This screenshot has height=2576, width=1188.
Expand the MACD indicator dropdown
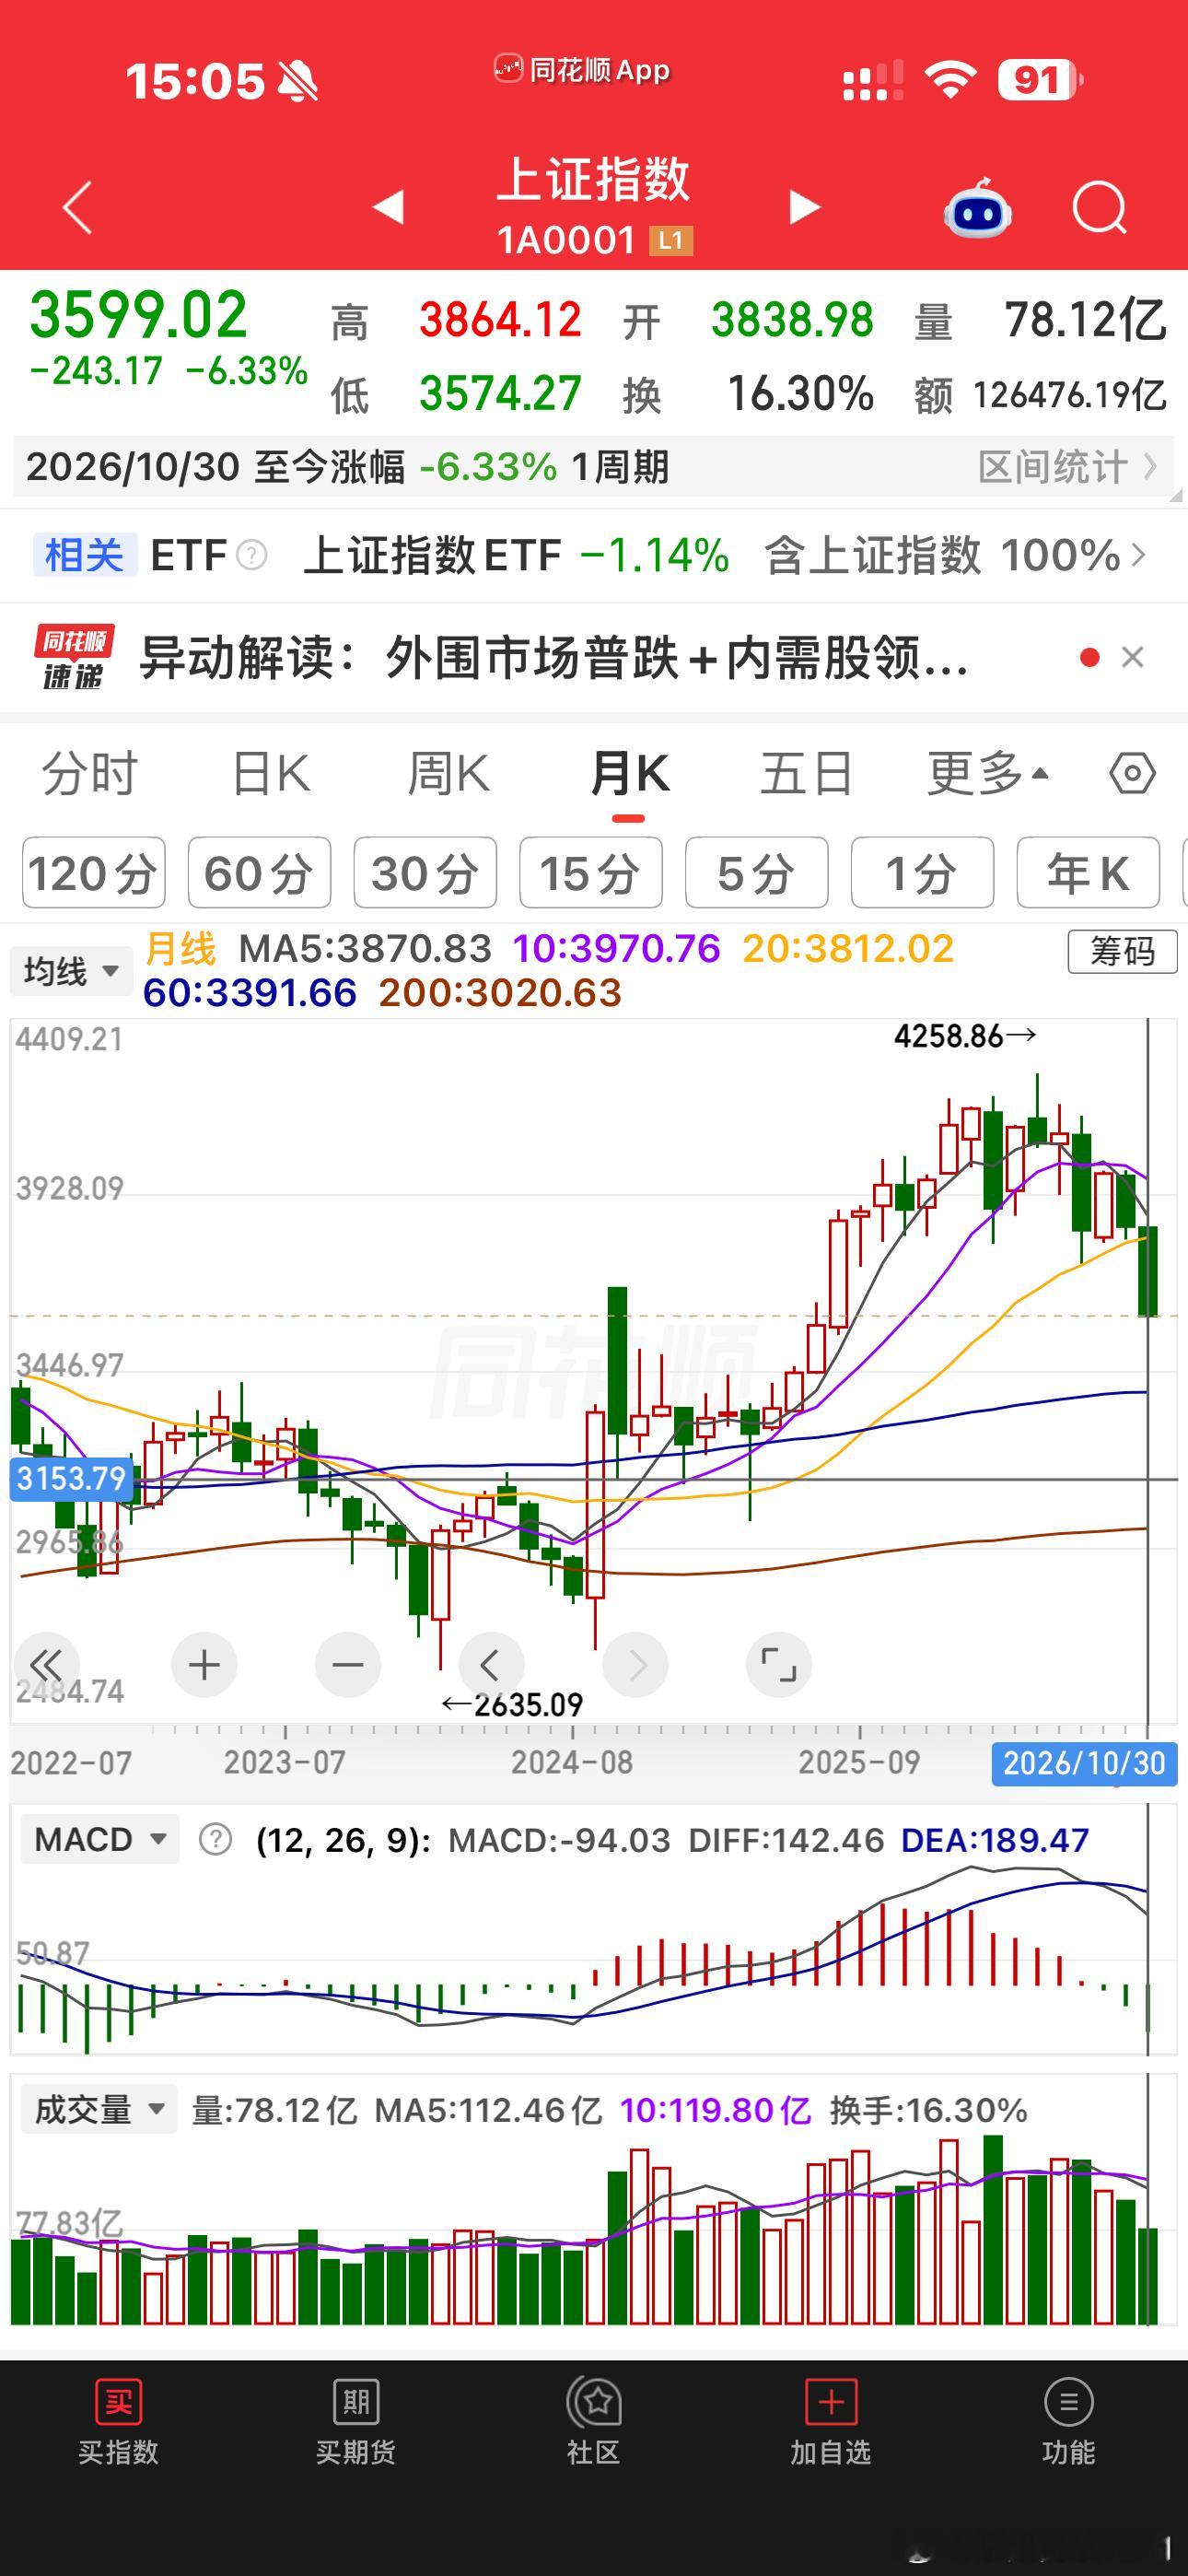tap(100, 1839)
